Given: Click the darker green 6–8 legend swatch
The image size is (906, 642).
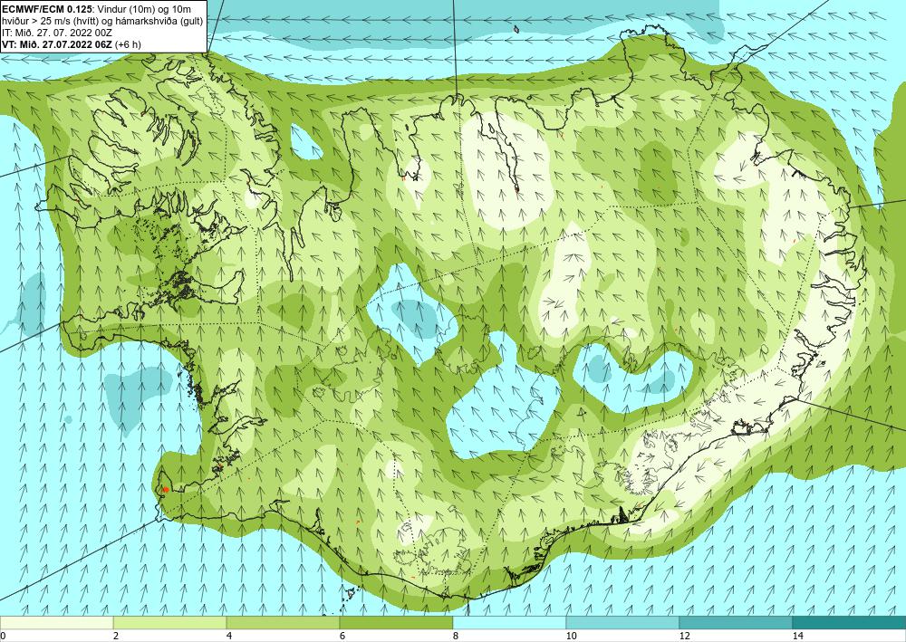Looking at the screenshot, I should (x=397, y=622).
